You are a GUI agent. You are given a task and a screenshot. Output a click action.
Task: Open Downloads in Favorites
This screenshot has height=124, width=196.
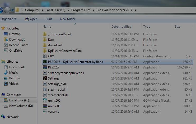(x=17, y=39)
